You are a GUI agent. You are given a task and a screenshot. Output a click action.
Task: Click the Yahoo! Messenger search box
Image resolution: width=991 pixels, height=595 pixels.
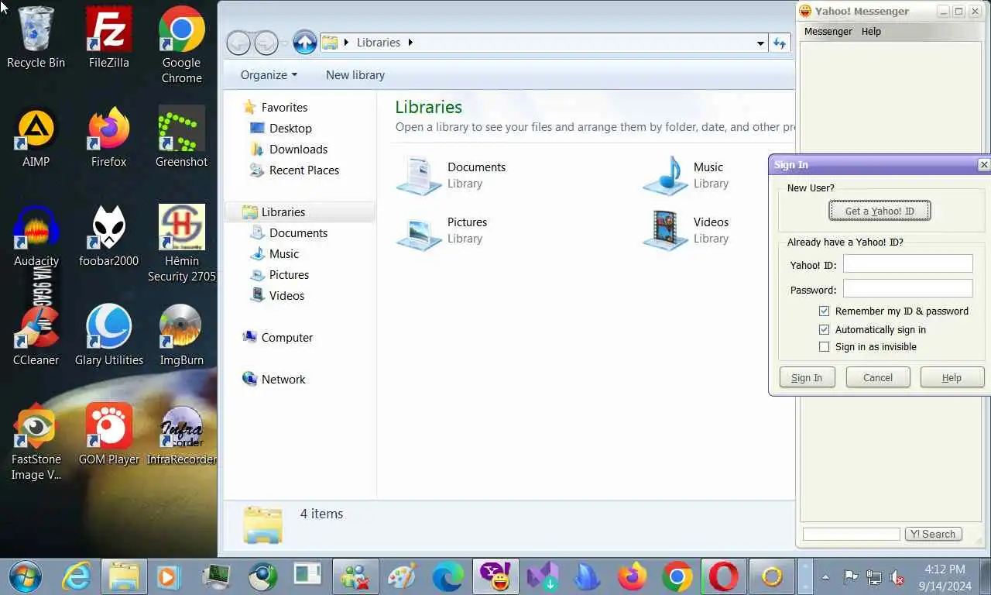[851, 534]
